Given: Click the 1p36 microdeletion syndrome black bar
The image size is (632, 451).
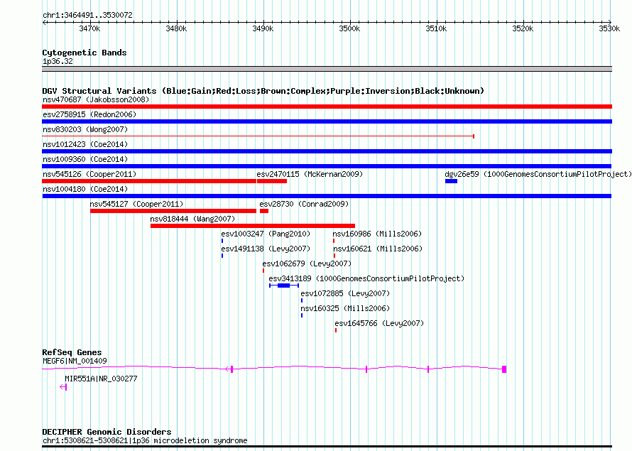Looking at the screenshot, I should [x=327, y=447].
